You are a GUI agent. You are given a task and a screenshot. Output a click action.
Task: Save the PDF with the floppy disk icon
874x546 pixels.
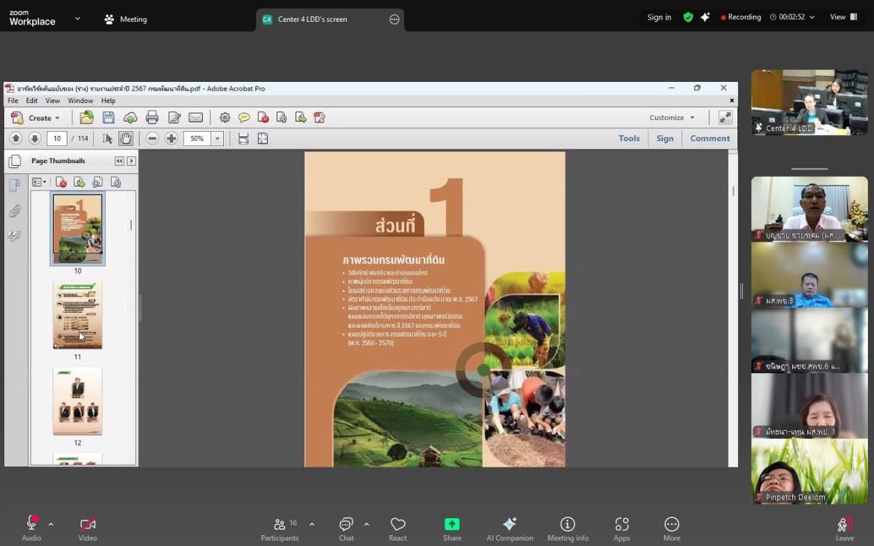[x=109, y=117]
